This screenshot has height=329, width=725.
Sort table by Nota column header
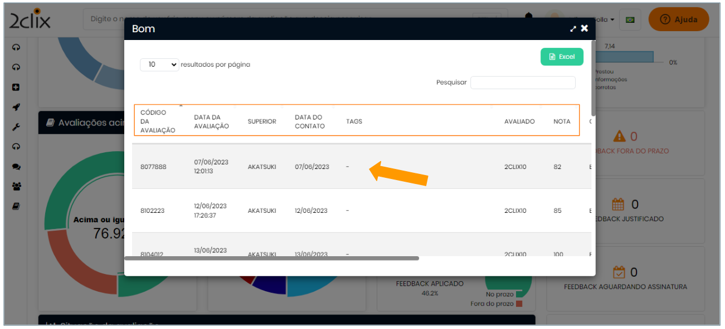click(x=562, y=121)
